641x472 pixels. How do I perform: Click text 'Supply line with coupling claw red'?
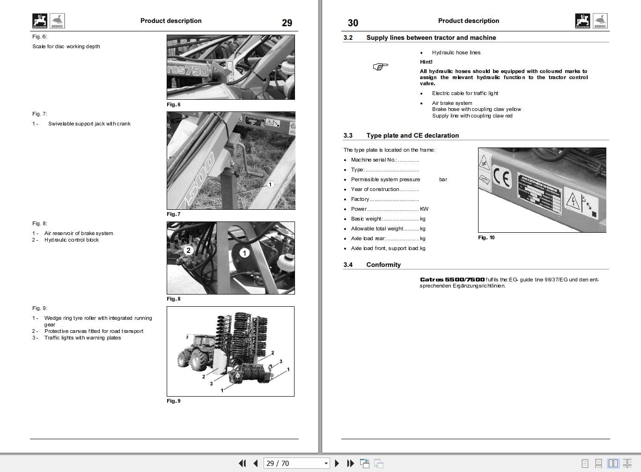pyautogui.click(x=472, y=116)
